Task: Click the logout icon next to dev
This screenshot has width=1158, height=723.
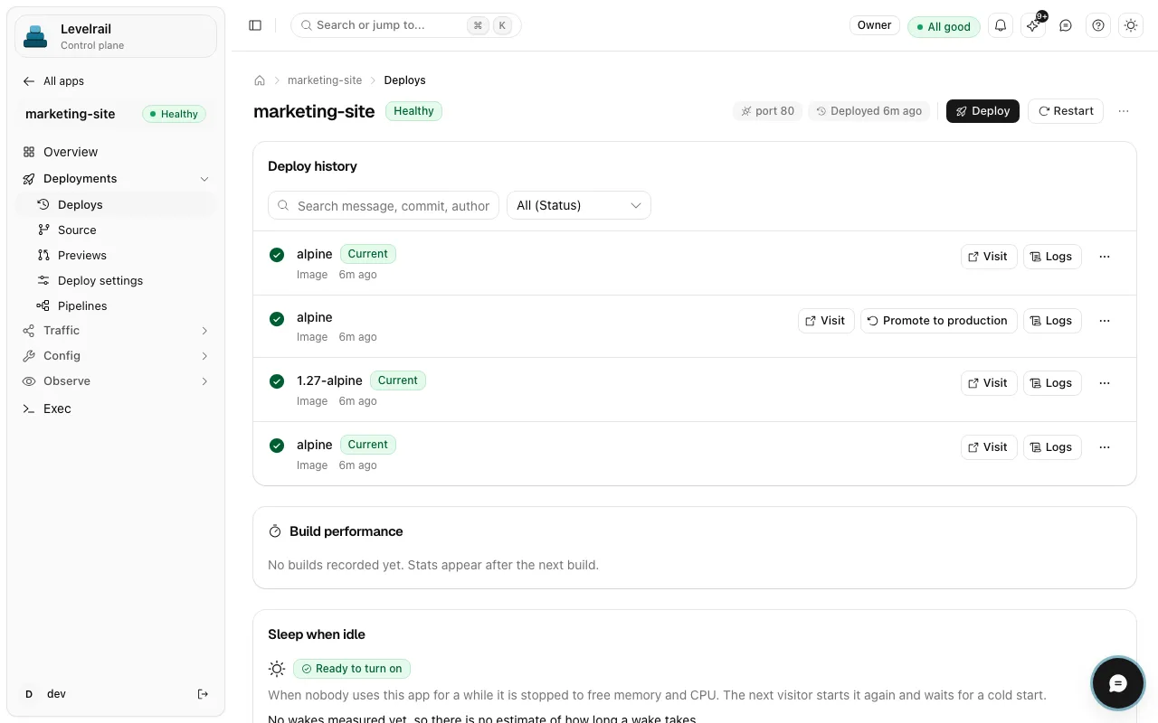Action: click(203, 694)
